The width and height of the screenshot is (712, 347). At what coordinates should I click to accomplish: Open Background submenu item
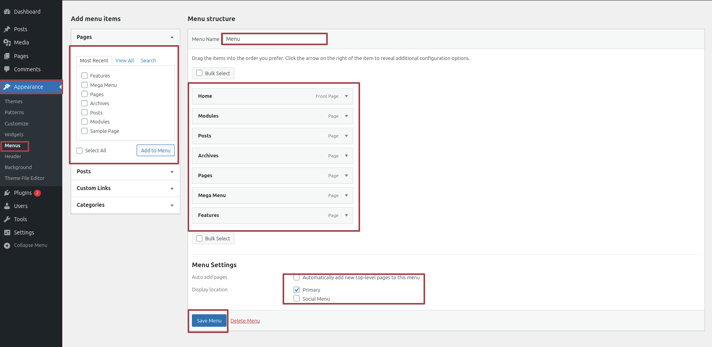18,167
